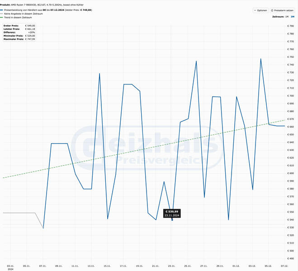The width and height of the screenshot is (298, 271).
Task: Select the 3M time range
Action: (x=293, y=17)
